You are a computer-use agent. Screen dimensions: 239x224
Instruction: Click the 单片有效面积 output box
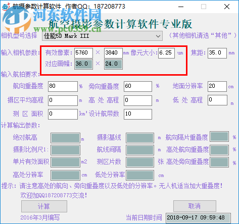click(65, 162)
